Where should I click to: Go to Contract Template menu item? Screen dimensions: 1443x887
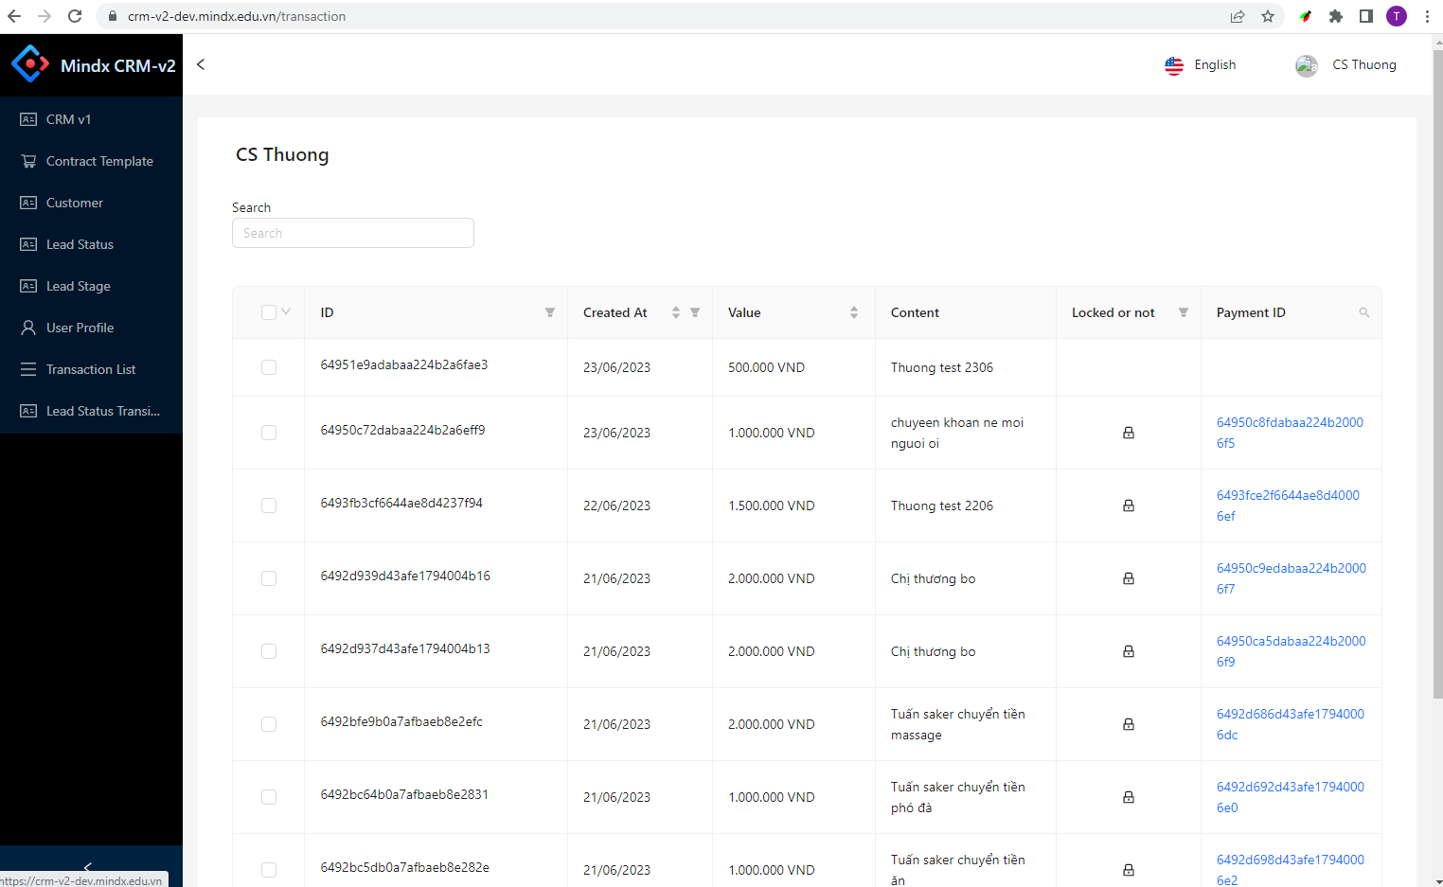91,161
